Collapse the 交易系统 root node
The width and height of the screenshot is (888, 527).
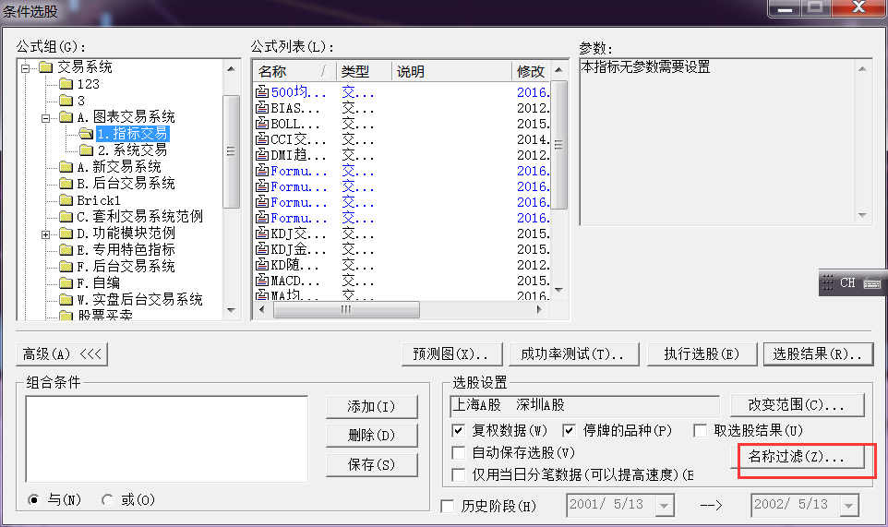[27, 67]
